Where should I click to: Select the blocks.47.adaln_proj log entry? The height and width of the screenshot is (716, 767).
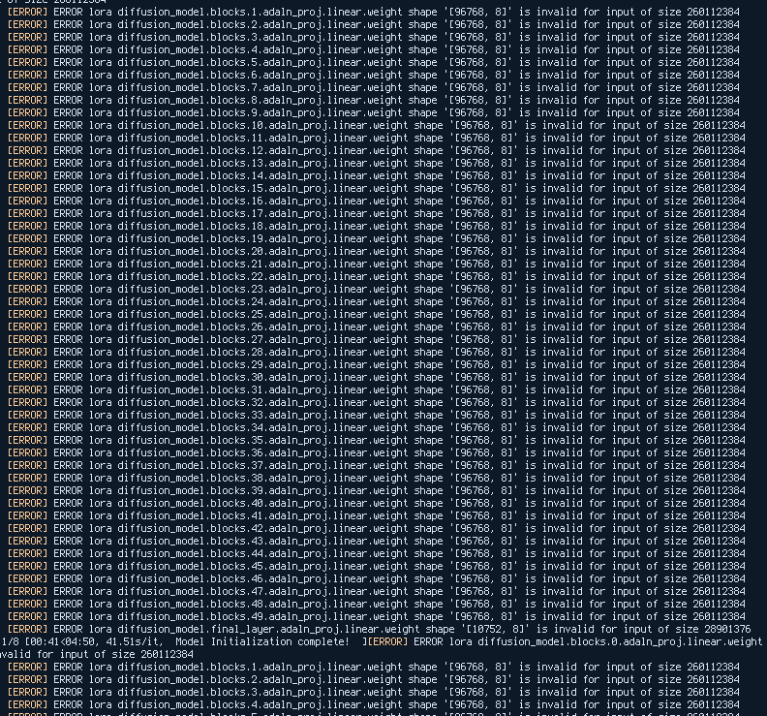pos(376,592)
